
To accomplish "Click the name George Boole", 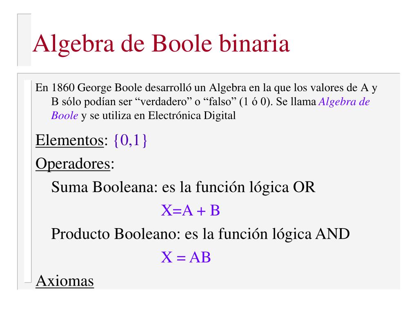I will (110, 88).
